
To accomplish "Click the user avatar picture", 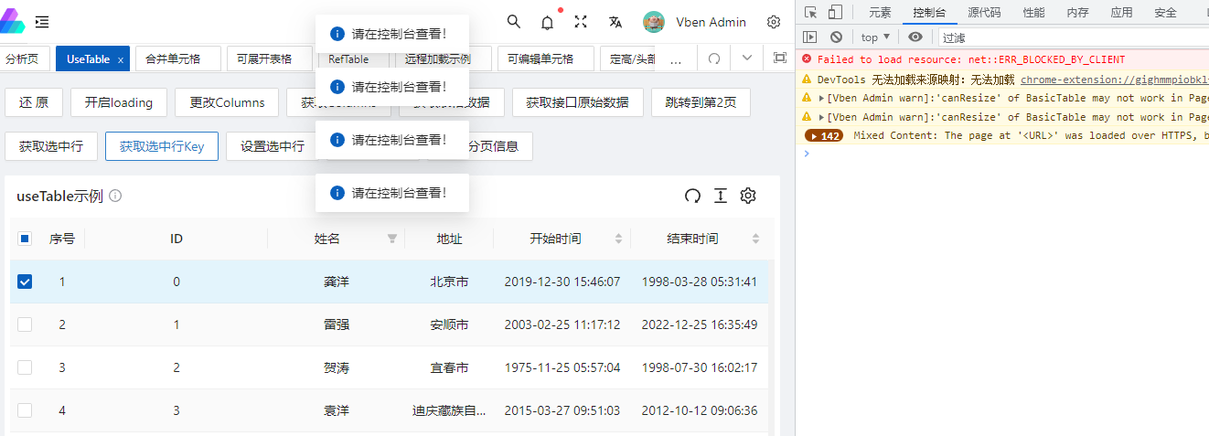I will [x=653, y=22].
